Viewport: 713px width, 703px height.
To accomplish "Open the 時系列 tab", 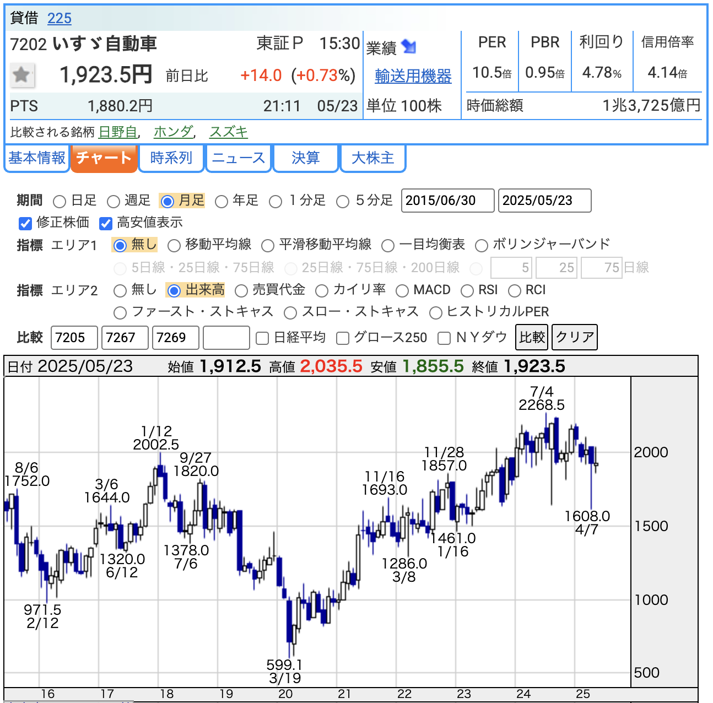I will click(171, 158).
